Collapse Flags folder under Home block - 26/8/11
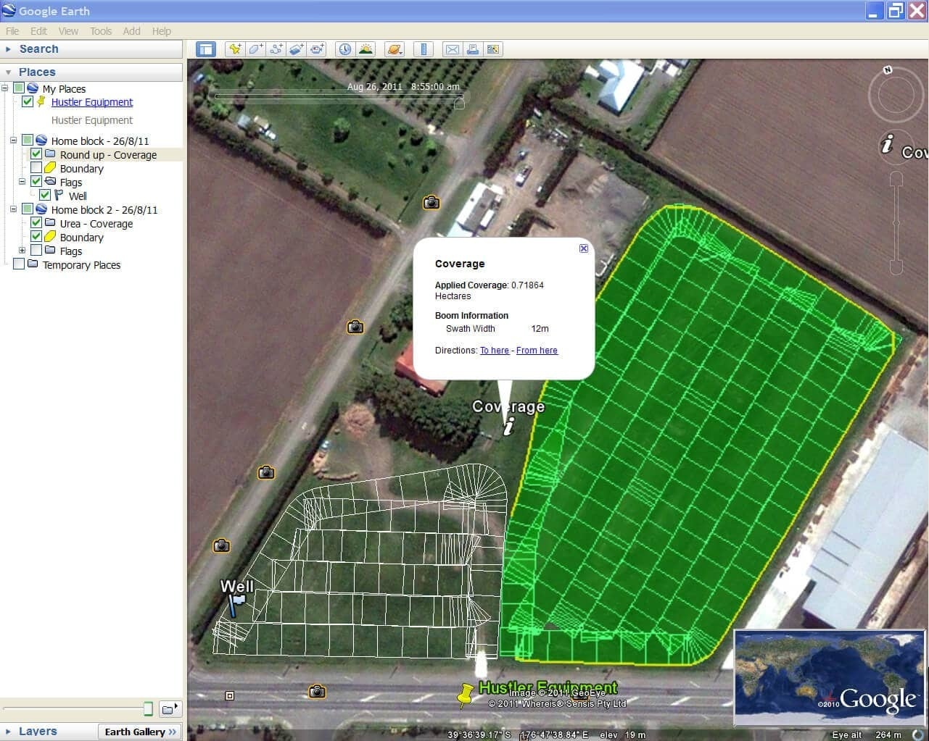Viewport: 929px width, 741px height. point(22,182)
